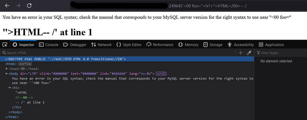Image resolution: width=307 pixels, height=120 pixels.
Task: Select the "-- /' at line 1" text node
Action: click(x=30, y=102)
